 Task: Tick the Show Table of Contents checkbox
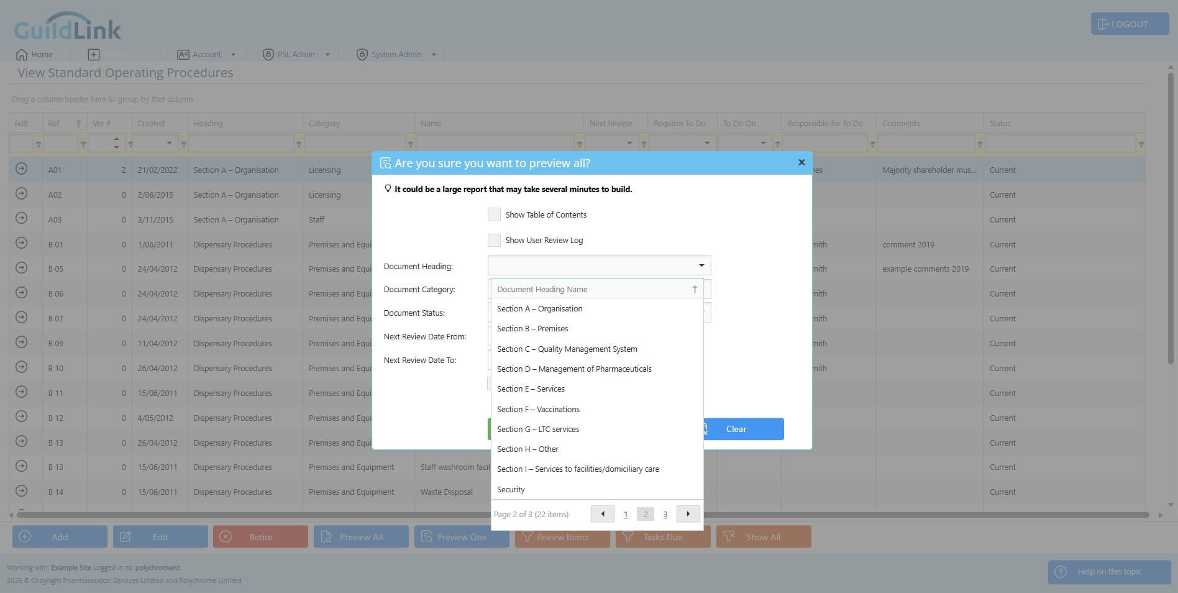coord(494,214)
